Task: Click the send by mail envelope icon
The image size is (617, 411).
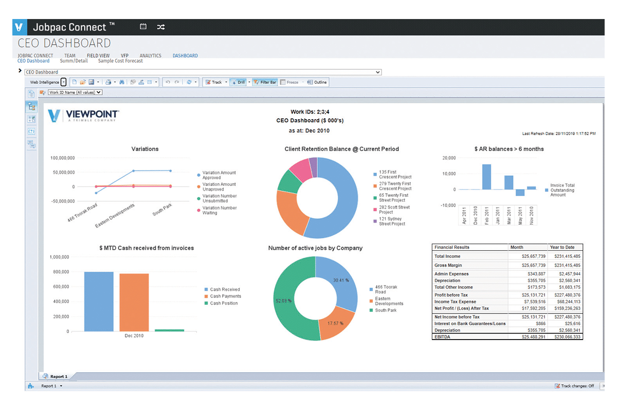Action: pyautogui.click(x=150, y=82)
